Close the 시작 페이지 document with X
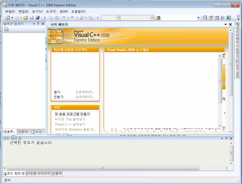242x184 pixels. (230, 24)
